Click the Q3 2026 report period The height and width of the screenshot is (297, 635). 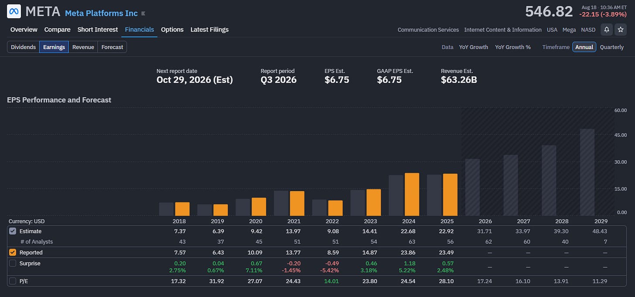pyautogui.click(x=279, y=80)
